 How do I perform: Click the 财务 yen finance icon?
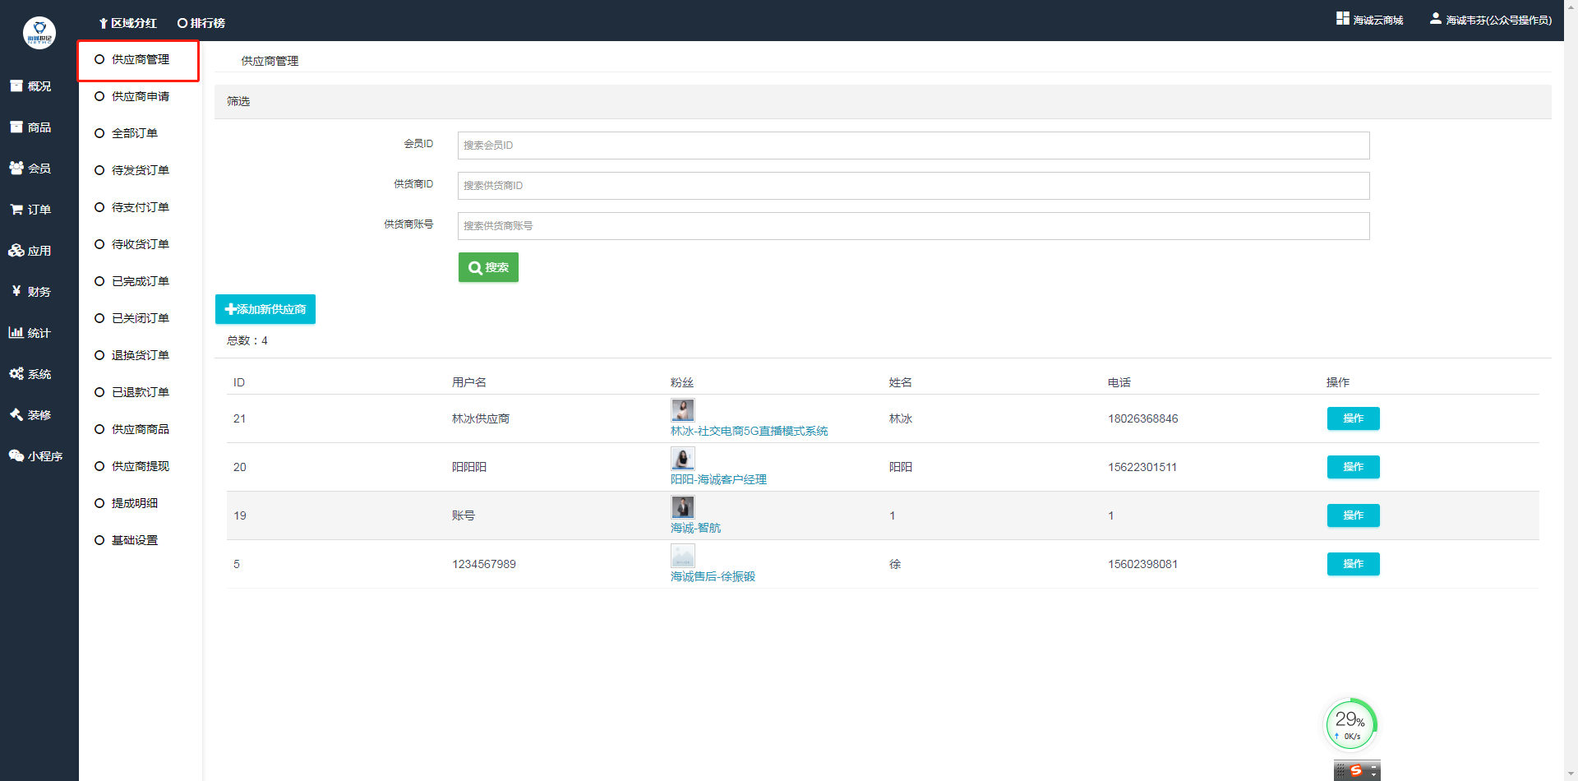16,292
